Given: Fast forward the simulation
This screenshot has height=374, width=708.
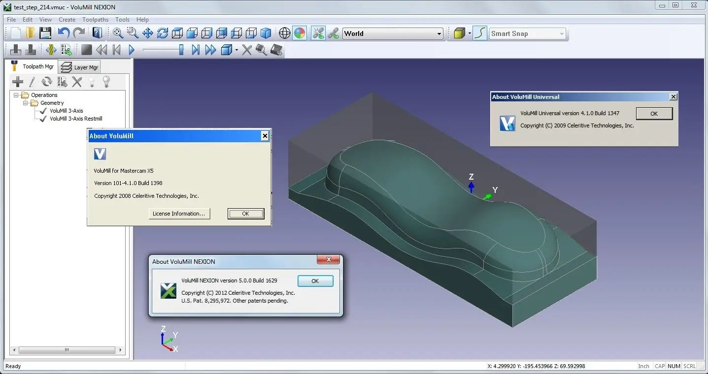Looking at the screenshot, I should [211, 50].
